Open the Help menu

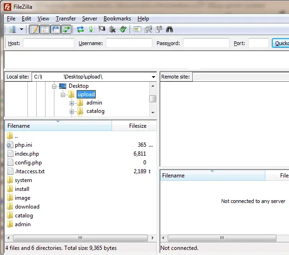(x=143, y=19)
